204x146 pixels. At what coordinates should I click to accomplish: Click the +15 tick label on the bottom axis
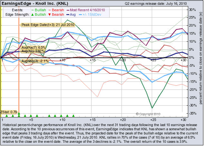[92, 120]
